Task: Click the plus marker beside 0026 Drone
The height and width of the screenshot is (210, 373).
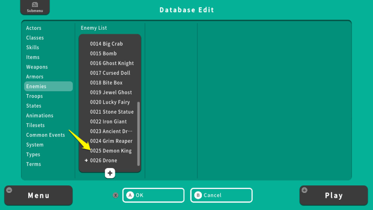Action: pyautogui.click(x=87, y=160)
